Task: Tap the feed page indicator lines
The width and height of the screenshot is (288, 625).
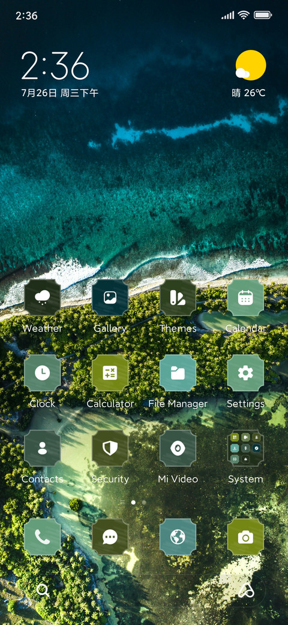Action: 122,502
